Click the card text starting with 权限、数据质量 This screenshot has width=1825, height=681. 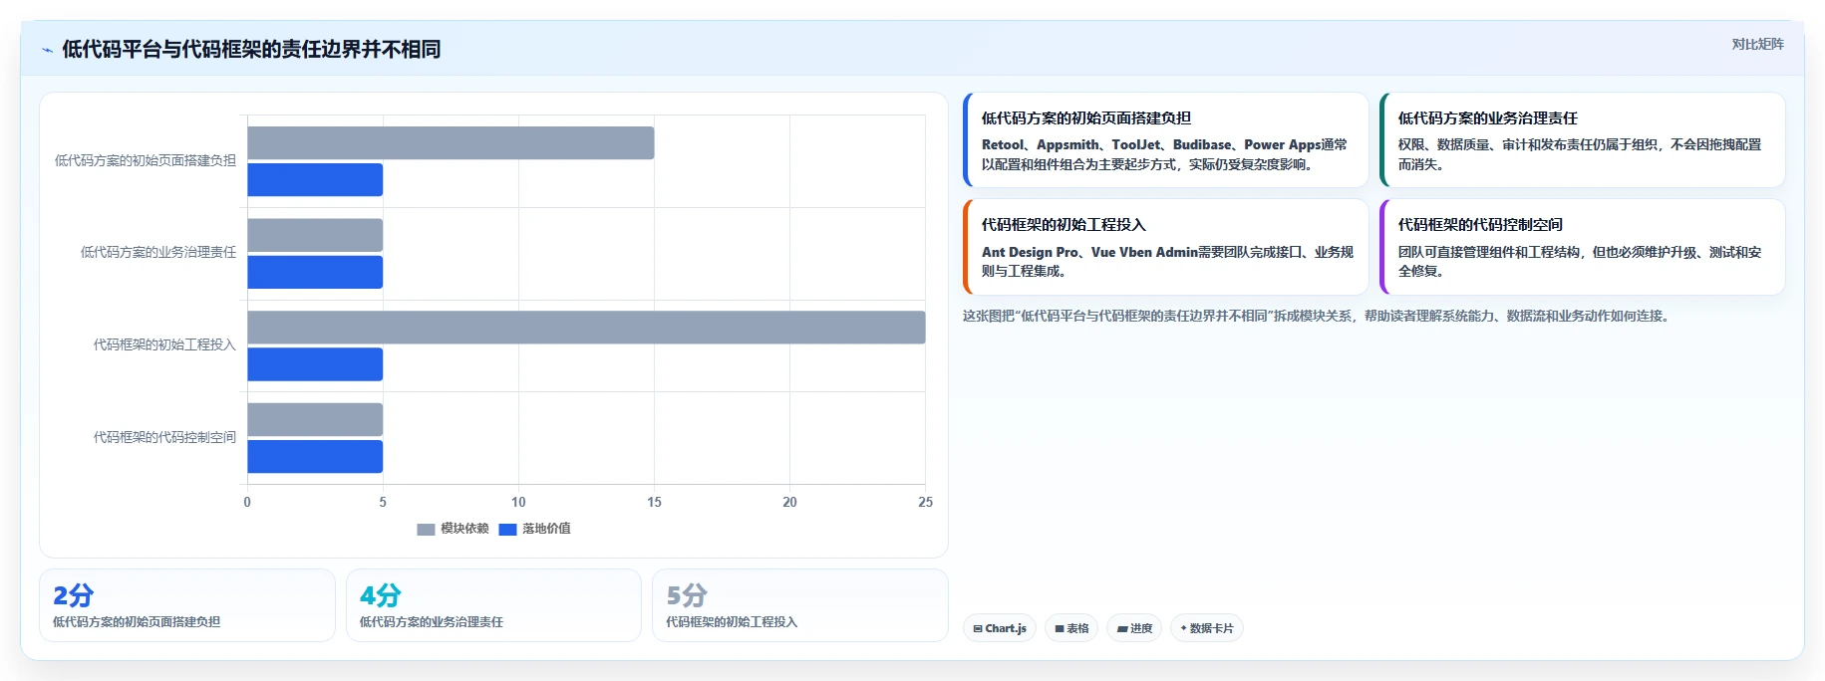pyautogui.click(x=1580, y=154)
